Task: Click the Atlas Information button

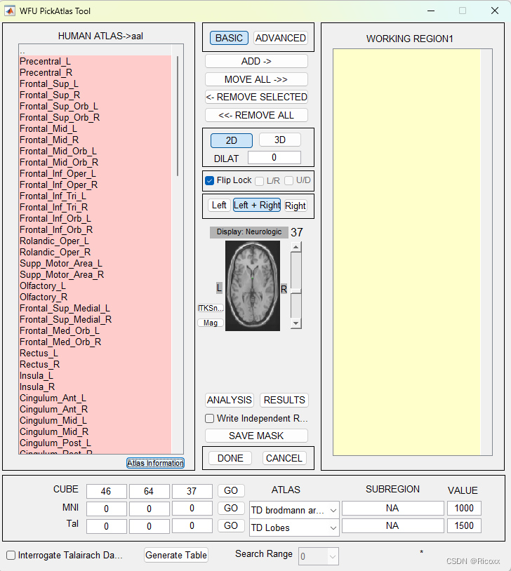Action: [155, 463]
